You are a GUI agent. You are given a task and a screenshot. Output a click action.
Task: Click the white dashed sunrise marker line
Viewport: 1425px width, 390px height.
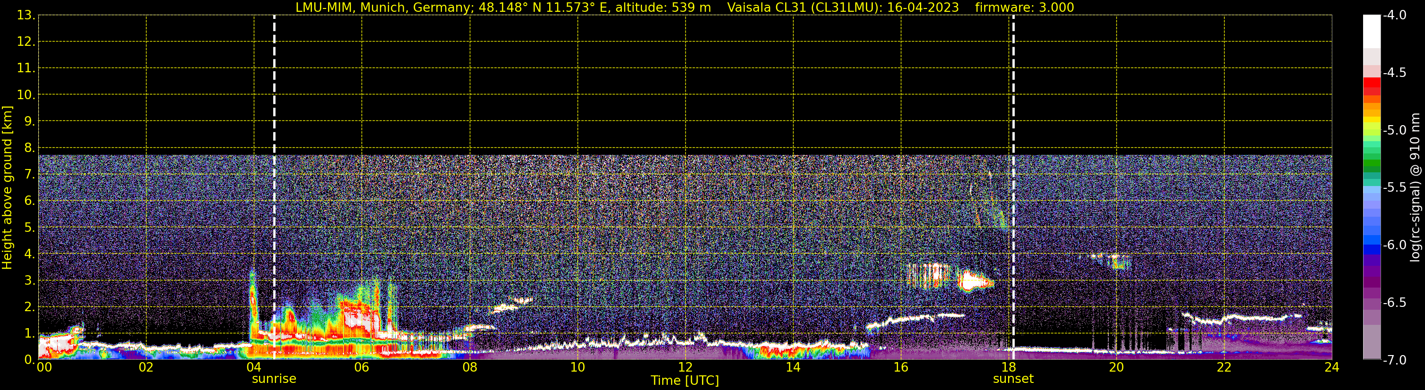275,187
